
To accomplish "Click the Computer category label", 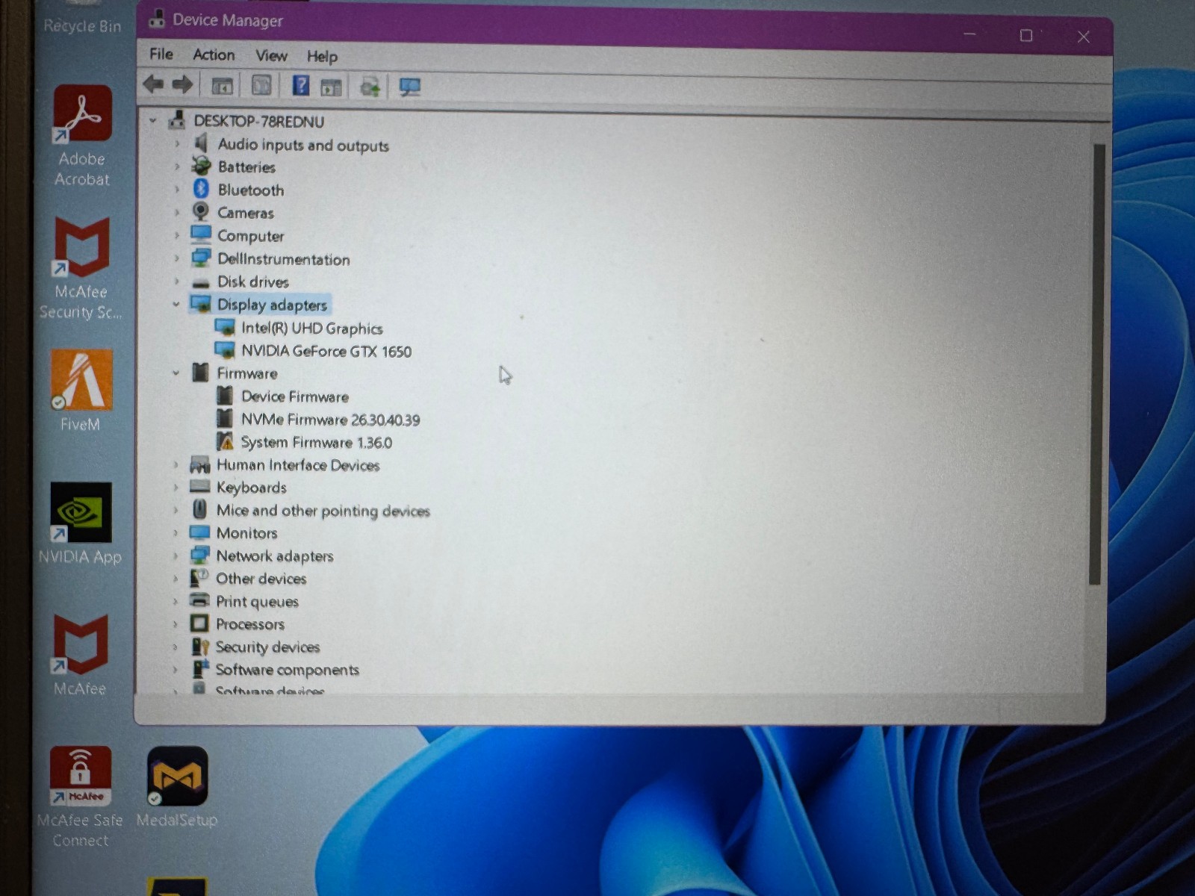I will coord(250,236).
